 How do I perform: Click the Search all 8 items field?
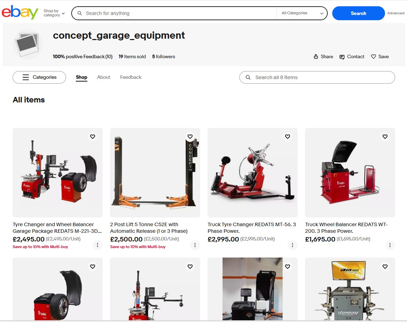coord(317,77)
